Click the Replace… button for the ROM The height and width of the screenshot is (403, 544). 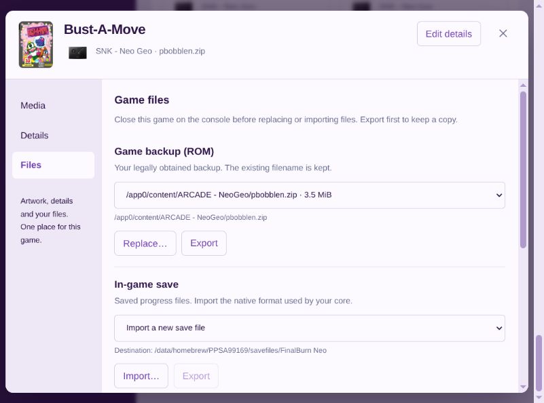click(x=145, y=244)
